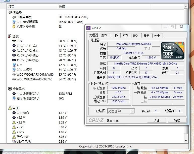
Task: Click the 1333.3 MHz rated FSB value
Action: click(x=118, y=101)
